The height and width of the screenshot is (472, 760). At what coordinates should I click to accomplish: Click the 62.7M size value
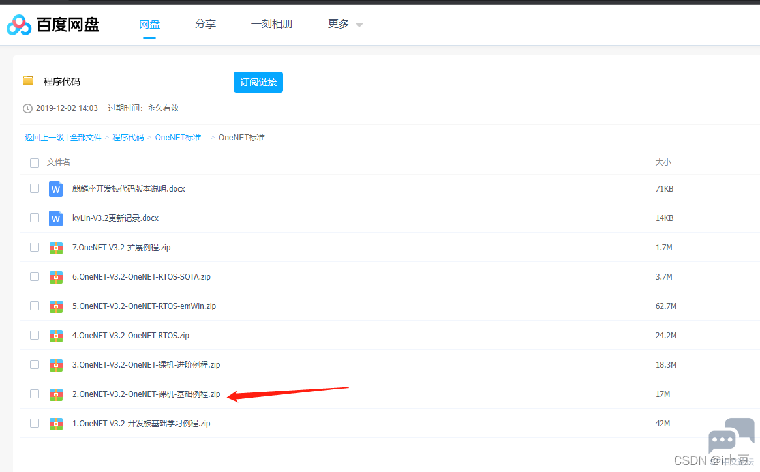click(x=666, y=306)
